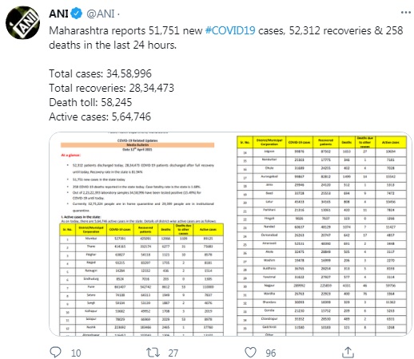Click the like count 96
414x359 pixels.
point(270,353)
